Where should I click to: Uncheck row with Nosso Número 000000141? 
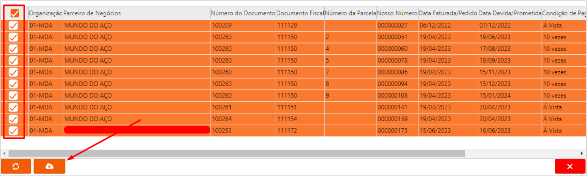(13, 107)
